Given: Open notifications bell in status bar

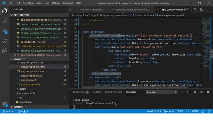Looking at the screenshot, I should [x=209, y=111].
